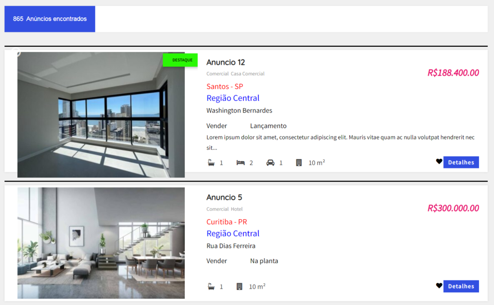The height and width of the screenshot is (305, 494).
Task: Click the 865 Anúncios encontrados banner
Action: point(50,19)
